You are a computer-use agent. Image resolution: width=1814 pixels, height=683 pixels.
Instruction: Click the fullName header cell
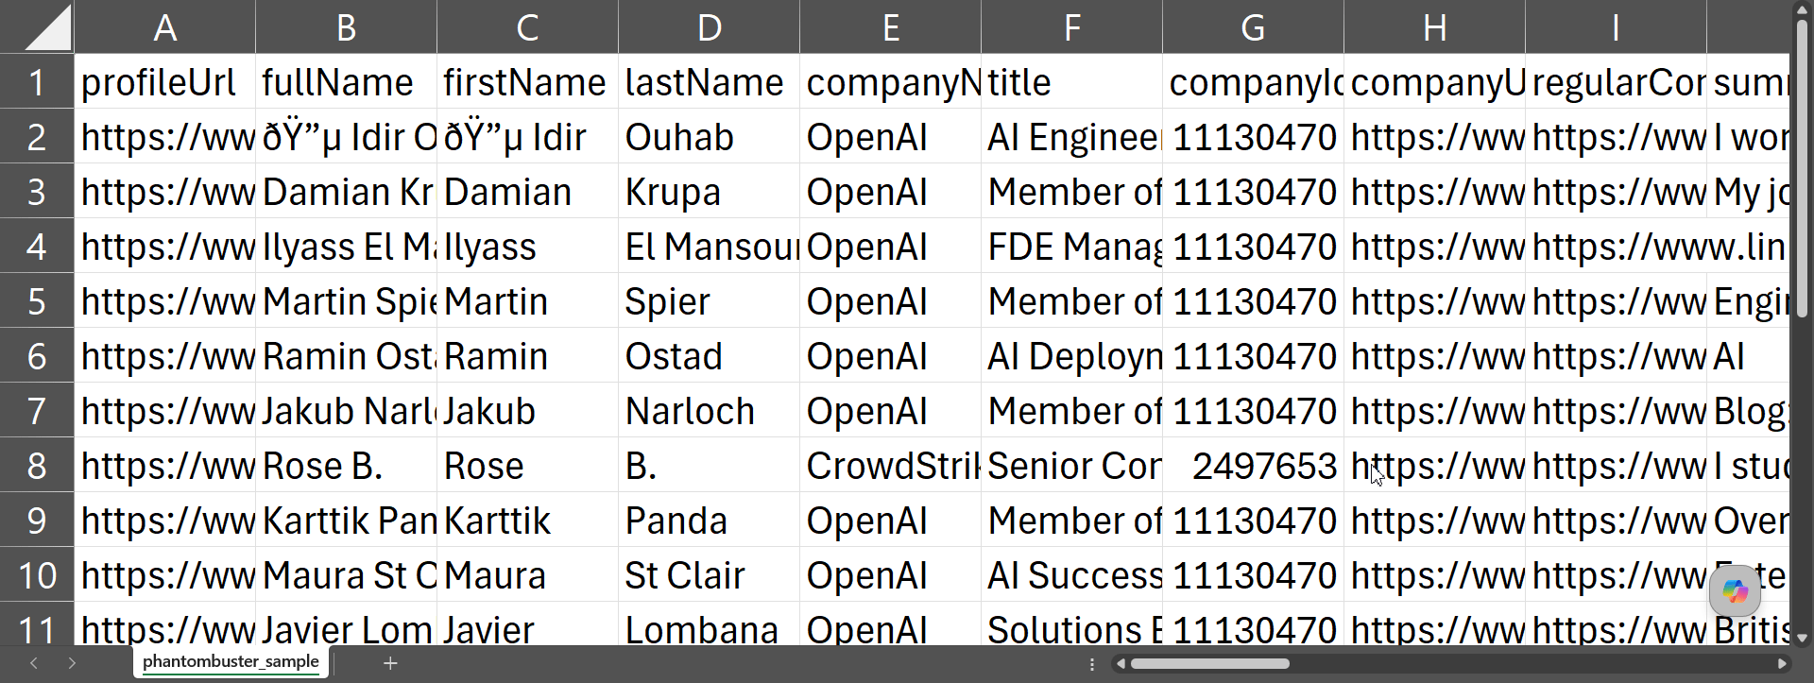[346, 82]
